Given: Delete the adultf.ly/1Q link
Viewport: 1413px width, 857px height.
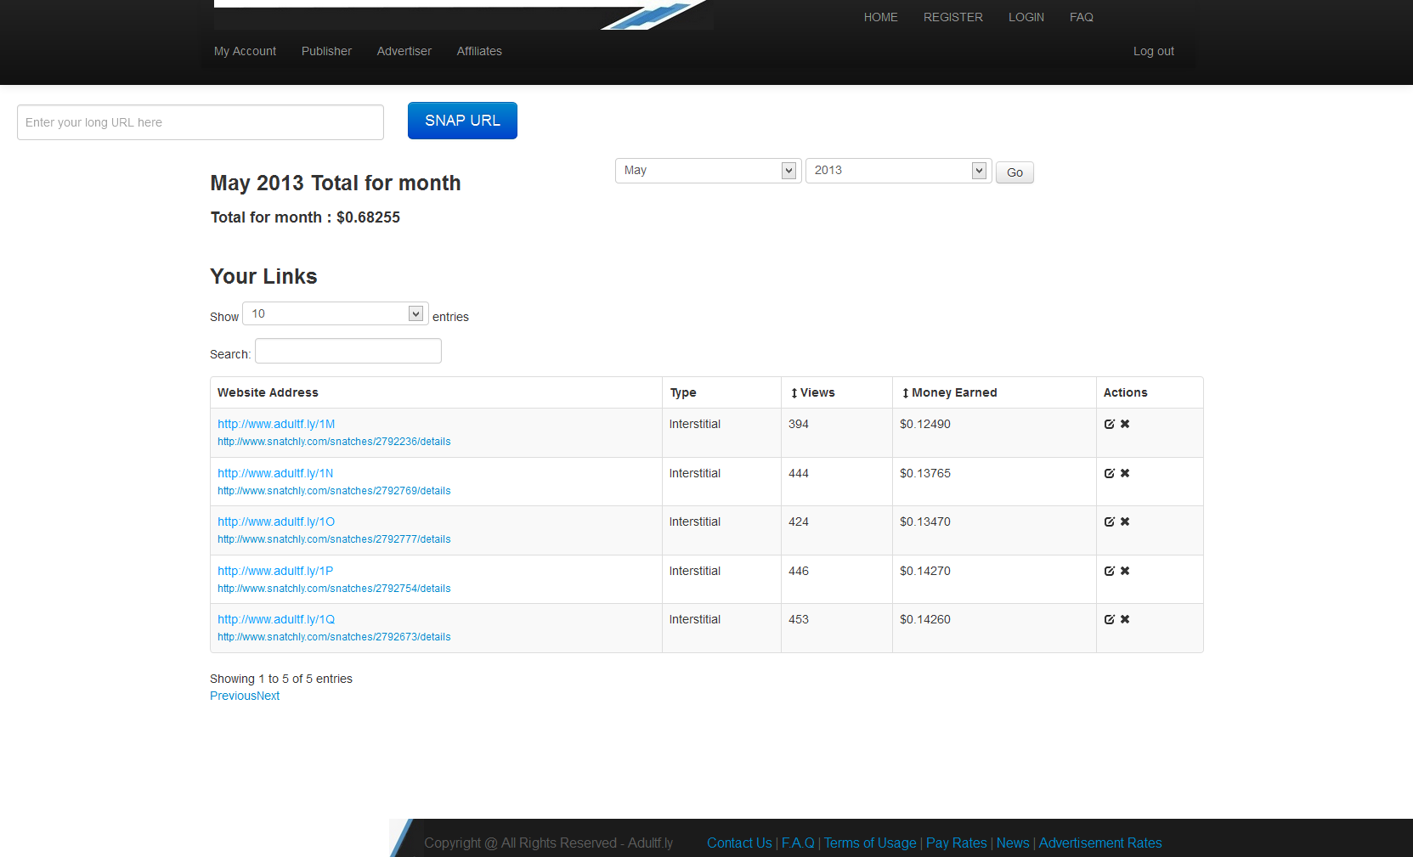Looking at the screenshot, I should coord(1125,619).
